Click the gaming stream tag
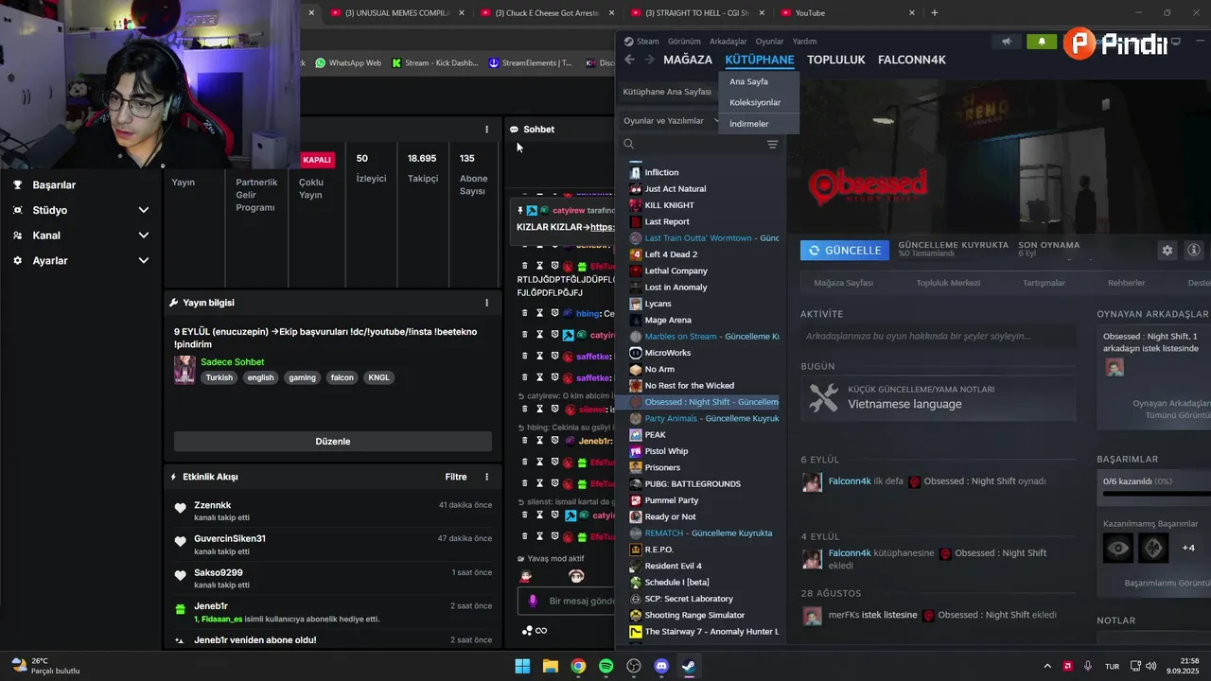 pos(302,377)
